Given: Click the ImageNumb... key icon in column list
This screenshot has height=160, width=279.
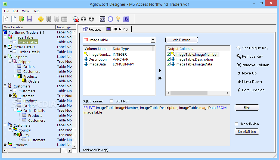Looking at the screenshot, I should tap(86, 54).
